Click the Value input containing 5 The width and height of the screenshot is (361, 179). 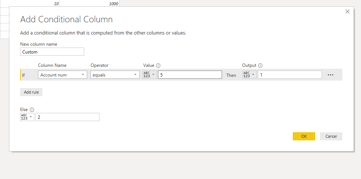[190, 75]
